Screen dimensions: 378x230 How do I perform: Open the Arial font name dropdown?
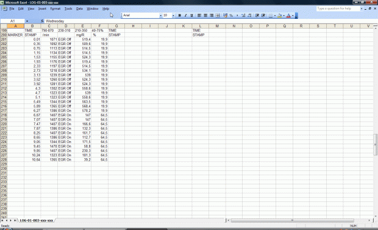(x=160, y=15)
